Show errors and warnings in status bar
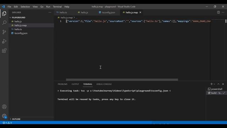Viewport: 227px width, 128px height. coord(7,123)
